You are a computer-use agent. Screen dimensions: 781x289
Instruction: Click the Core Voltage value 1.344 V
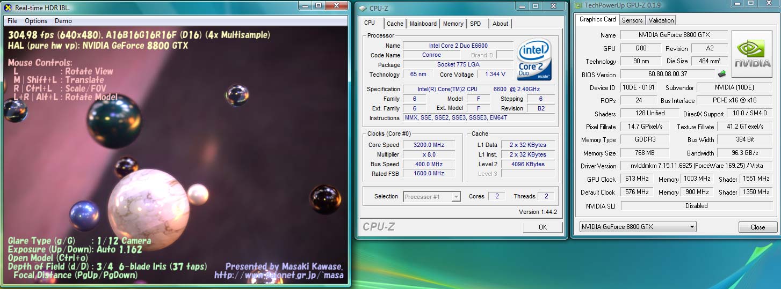495,74
